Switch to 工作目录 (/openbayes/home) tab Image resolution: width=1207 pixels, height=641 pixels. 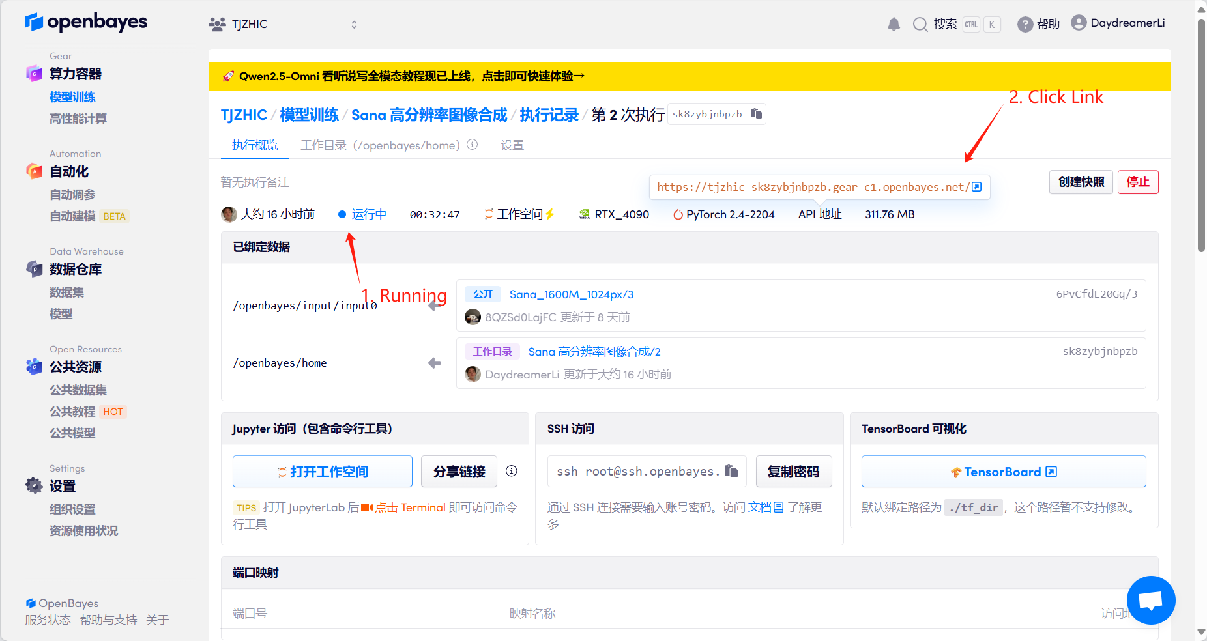point(380,145)
